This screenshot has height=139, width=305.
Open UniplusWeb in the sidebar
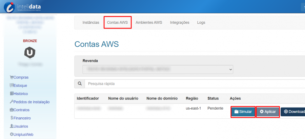tap(23, 134)
